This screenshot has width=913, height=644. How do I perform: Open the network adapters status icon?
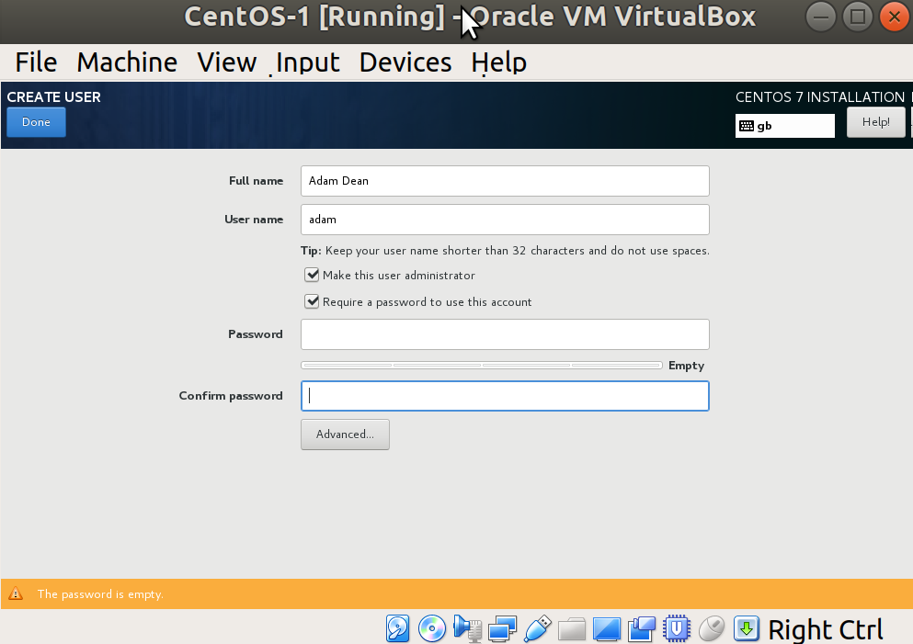[x=502, y=629]
